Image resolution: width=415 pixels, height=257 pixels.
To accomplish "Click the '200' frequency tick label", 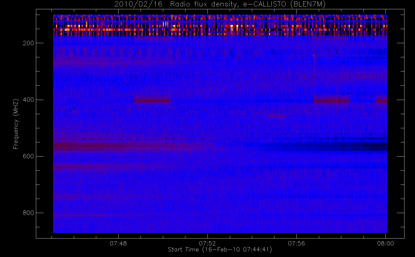I will (28, 43).
